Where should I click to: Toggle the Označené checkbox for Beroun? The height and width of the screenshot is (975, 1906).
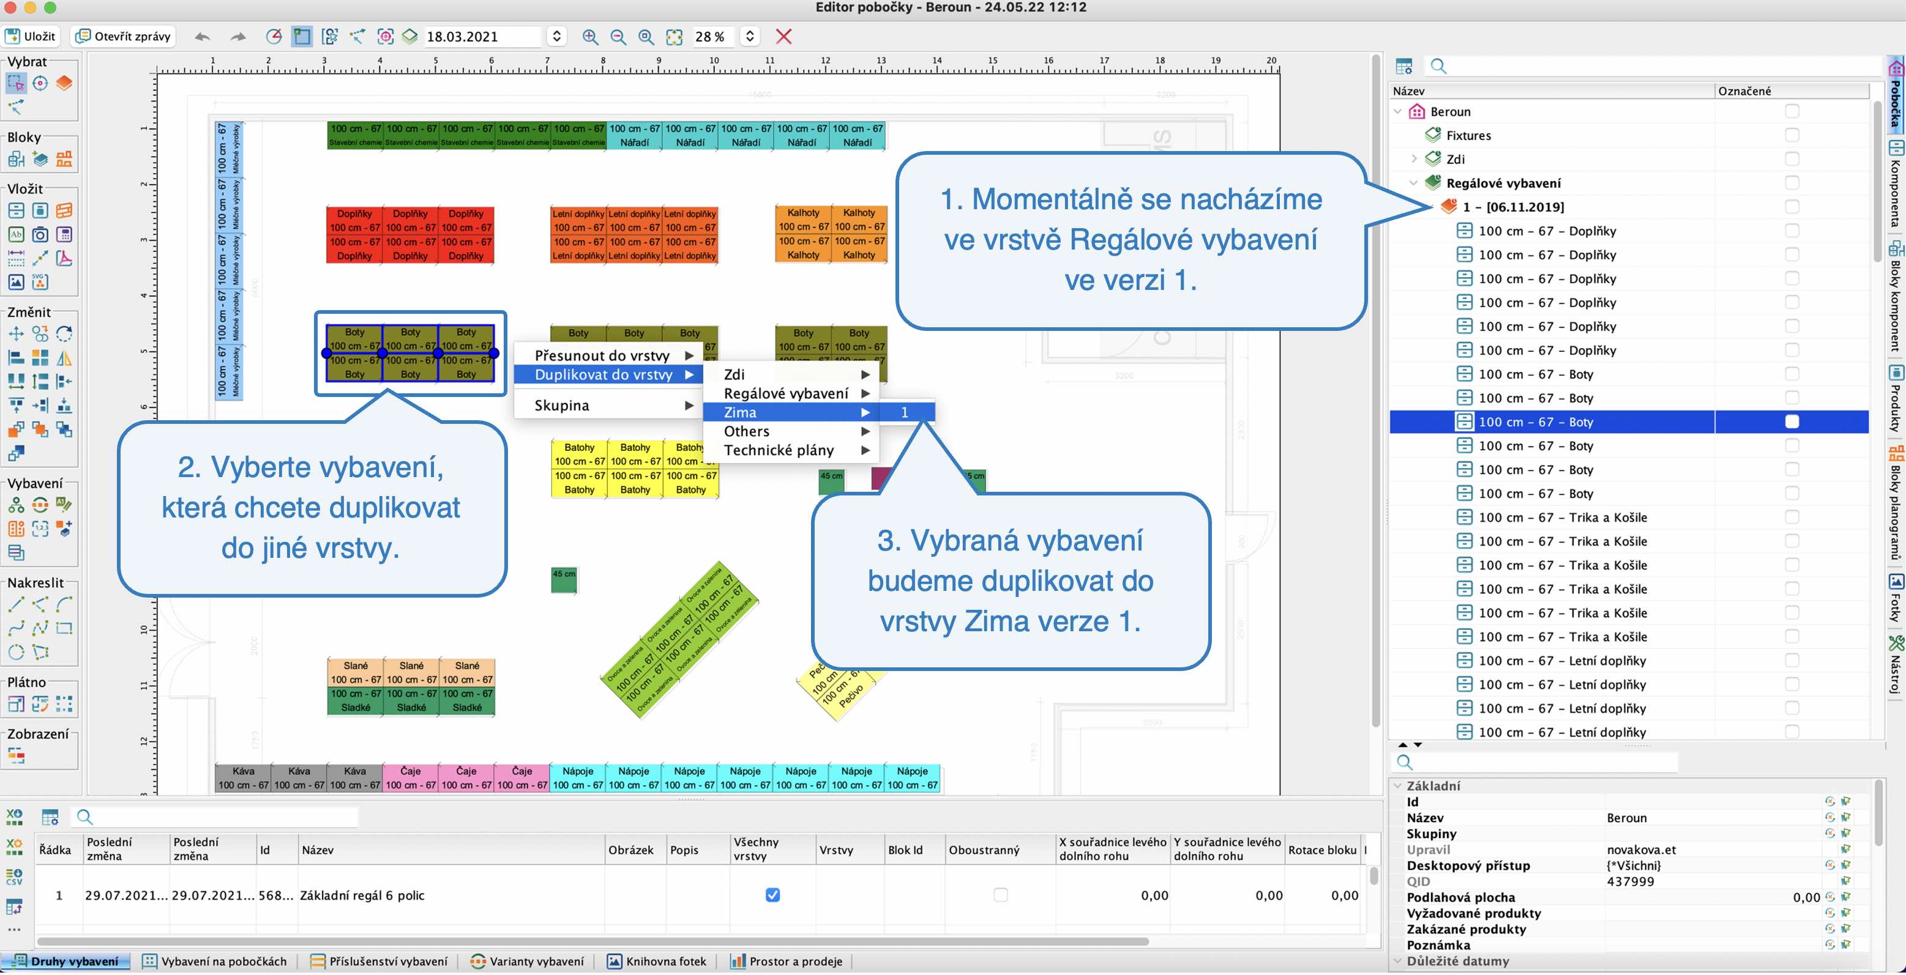pos(1792,111)
